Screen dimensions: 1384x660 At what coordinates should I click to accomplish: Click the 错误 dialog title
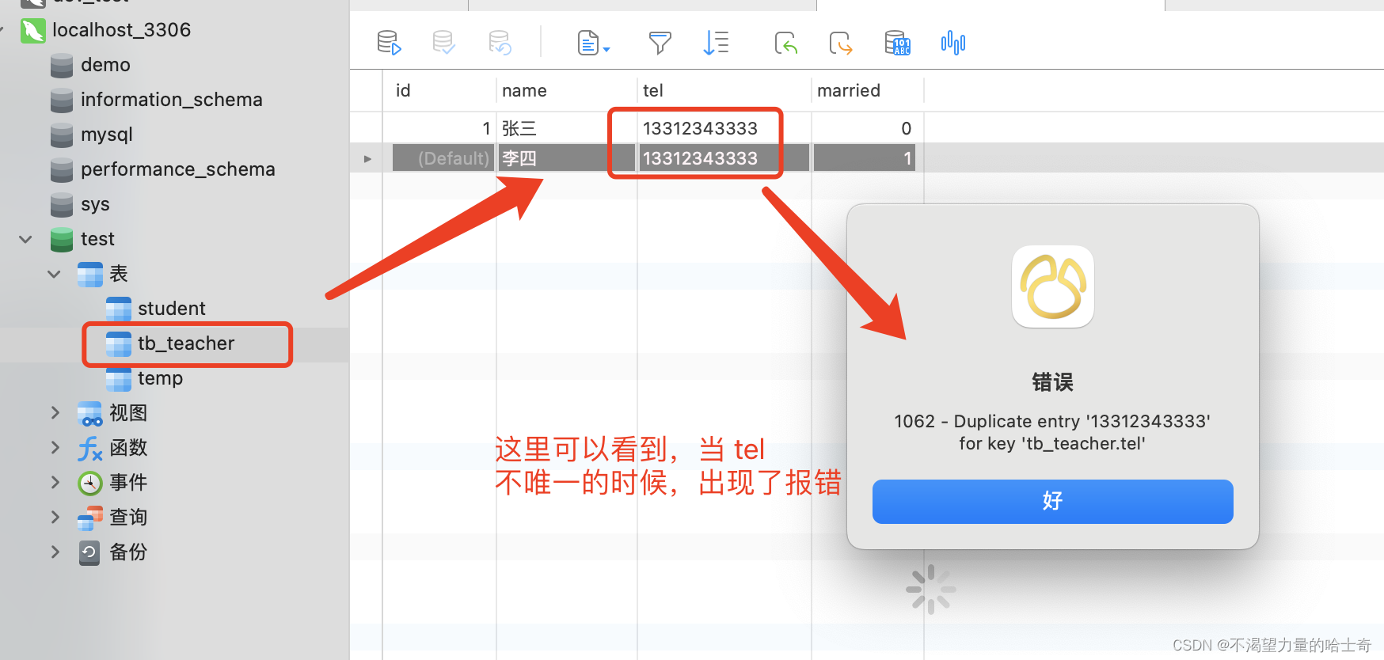[1052, 382]
